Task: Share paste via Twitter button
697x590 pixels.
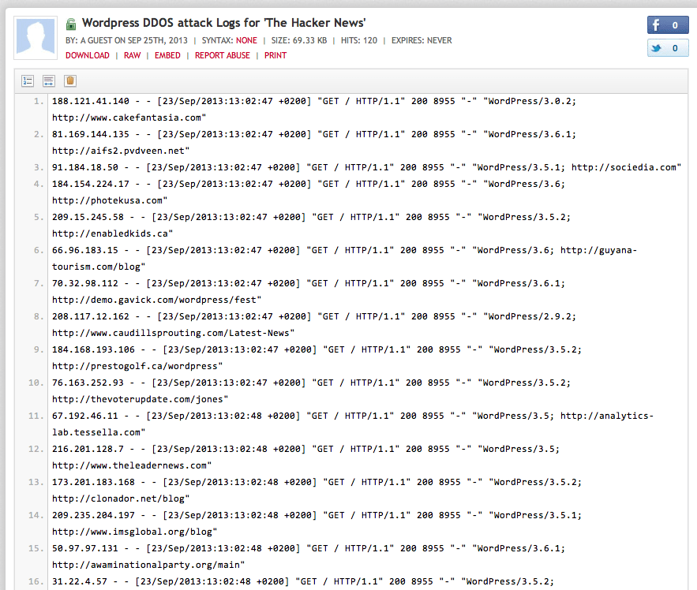Action: pos(667,49)
